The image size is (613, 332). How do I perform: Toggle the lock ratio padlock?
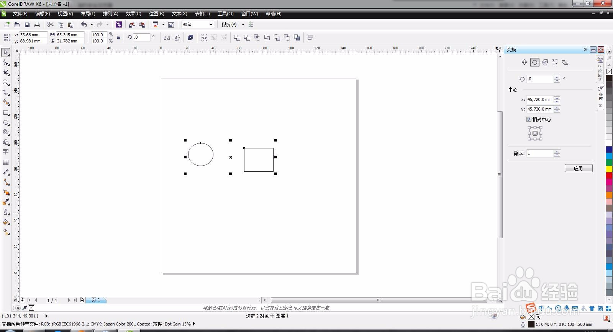click(118, 37)
